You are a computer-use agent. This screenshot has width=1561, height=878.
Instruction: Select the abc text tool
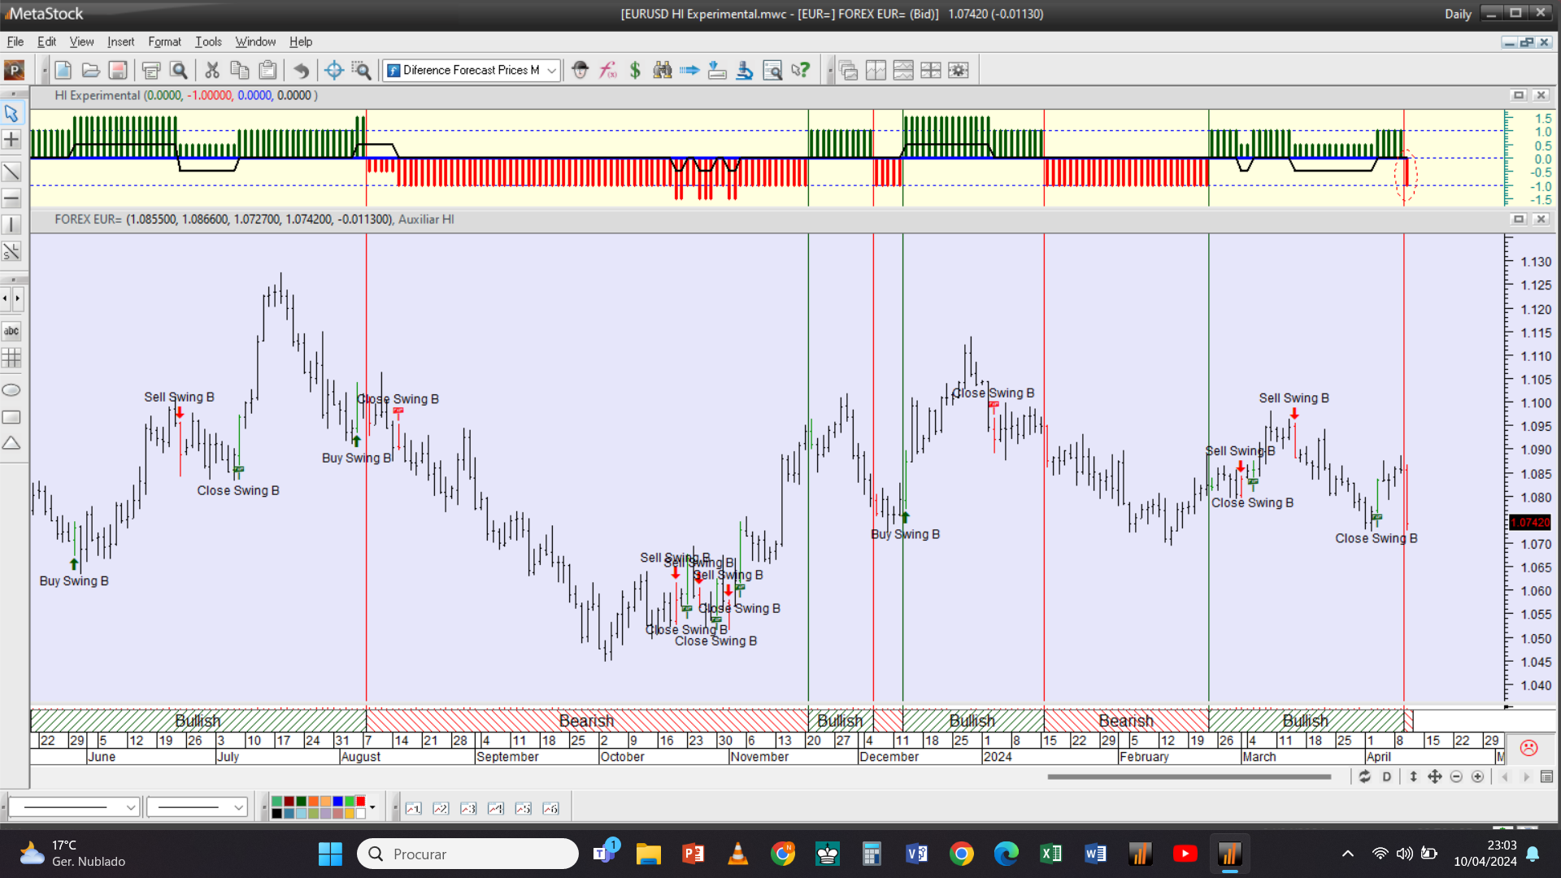click(11, 331)
